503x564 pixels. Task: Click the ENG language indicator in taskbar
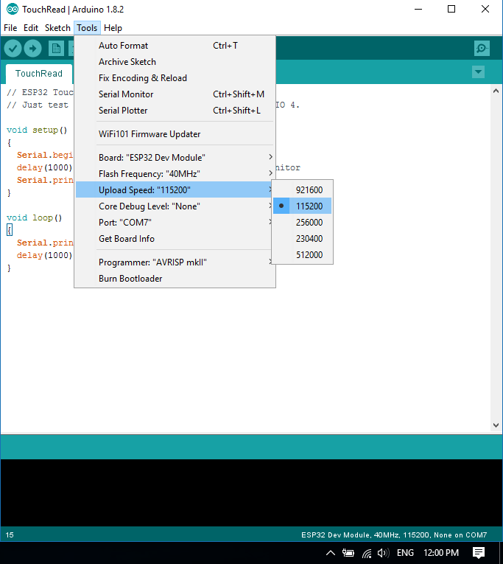[406, 553]
